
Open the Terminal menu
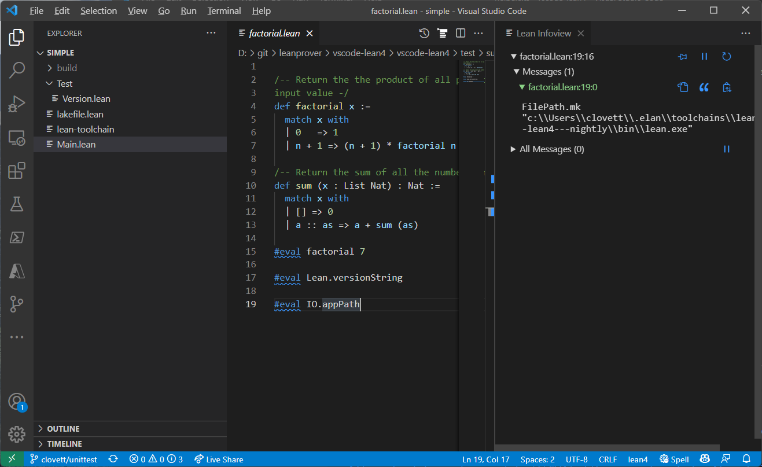click(x=223, y=10)
